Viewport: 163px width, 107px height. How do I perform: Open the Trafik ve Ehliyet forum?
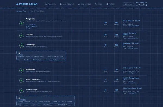tap(32, 90)
